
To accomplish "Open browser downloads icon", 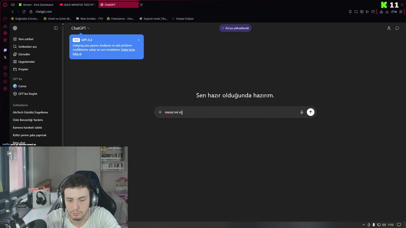I will tap(387, 12).
